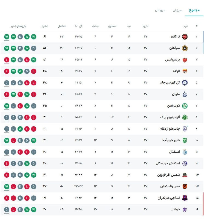Switch to the میزبان (home) tab
Screen dimensions: 204x219
coord(177,10)
